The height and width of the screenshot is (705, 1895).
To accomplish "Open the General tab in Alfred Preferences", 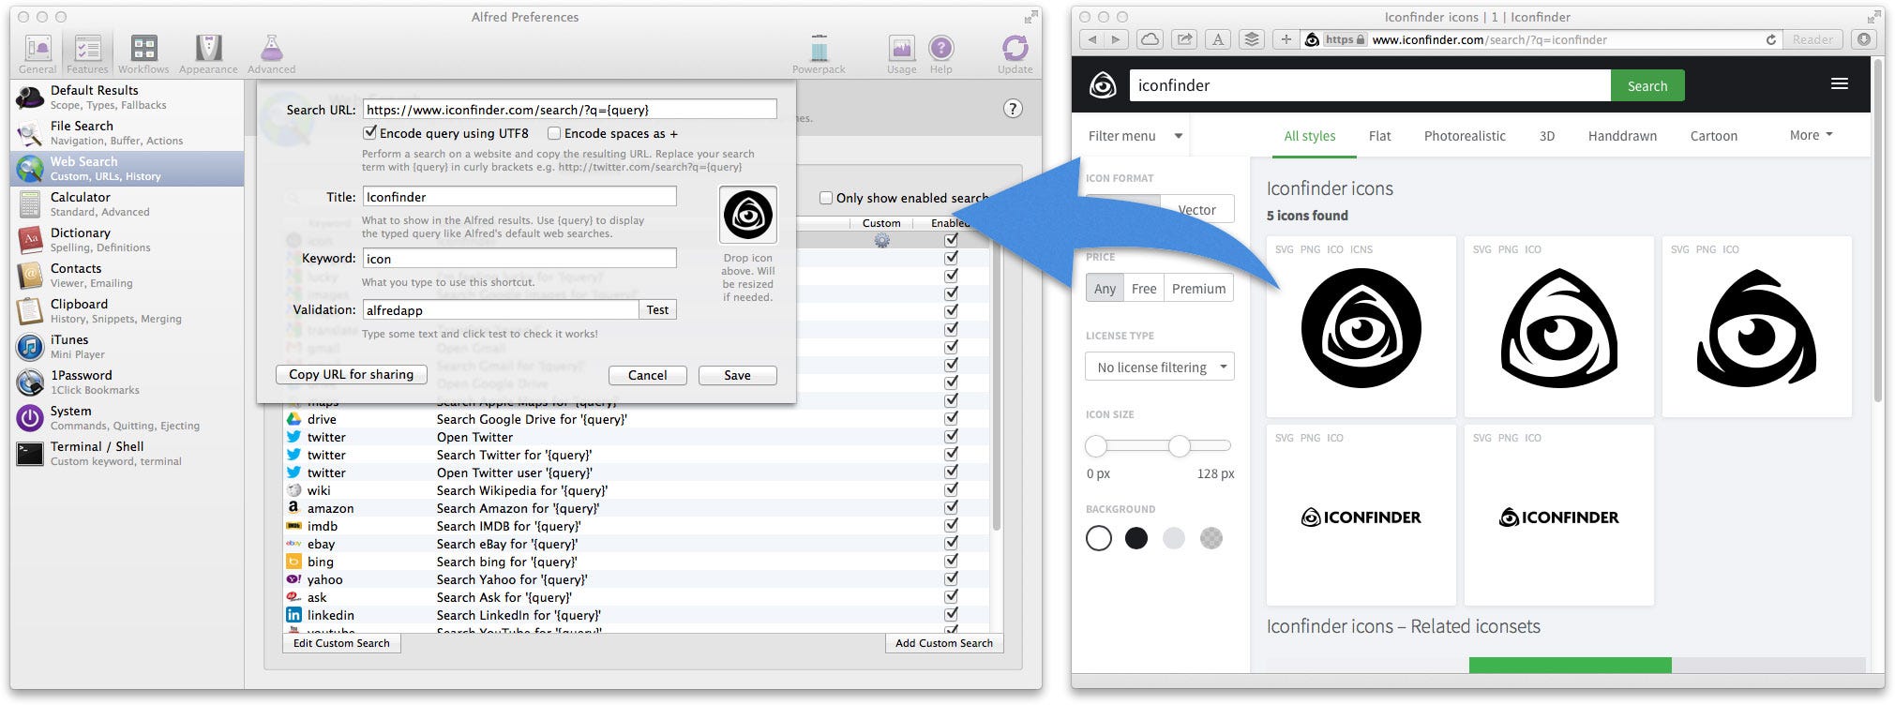I will (x=38, y=53).
